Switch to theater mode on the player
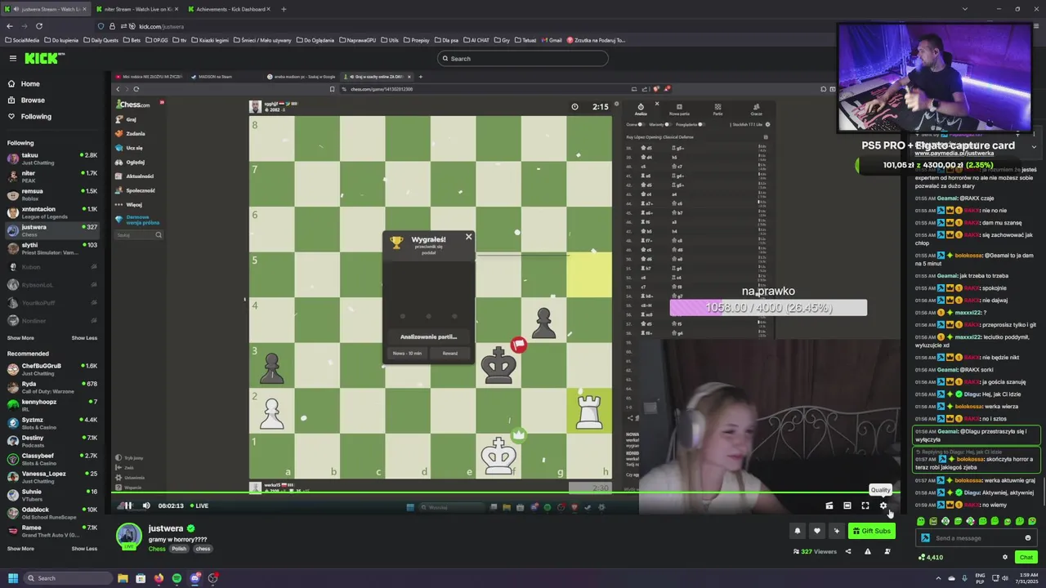Image resolution: width=1046 pixels, height=588 pixels. point(847,506)
